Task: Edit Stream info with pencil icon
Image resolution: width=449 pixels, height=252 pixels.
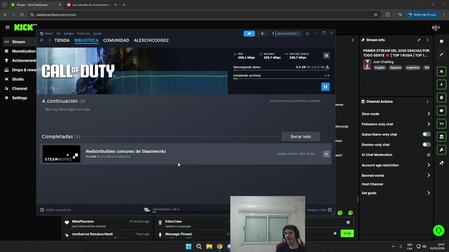Action: click(x=419, y=40)
